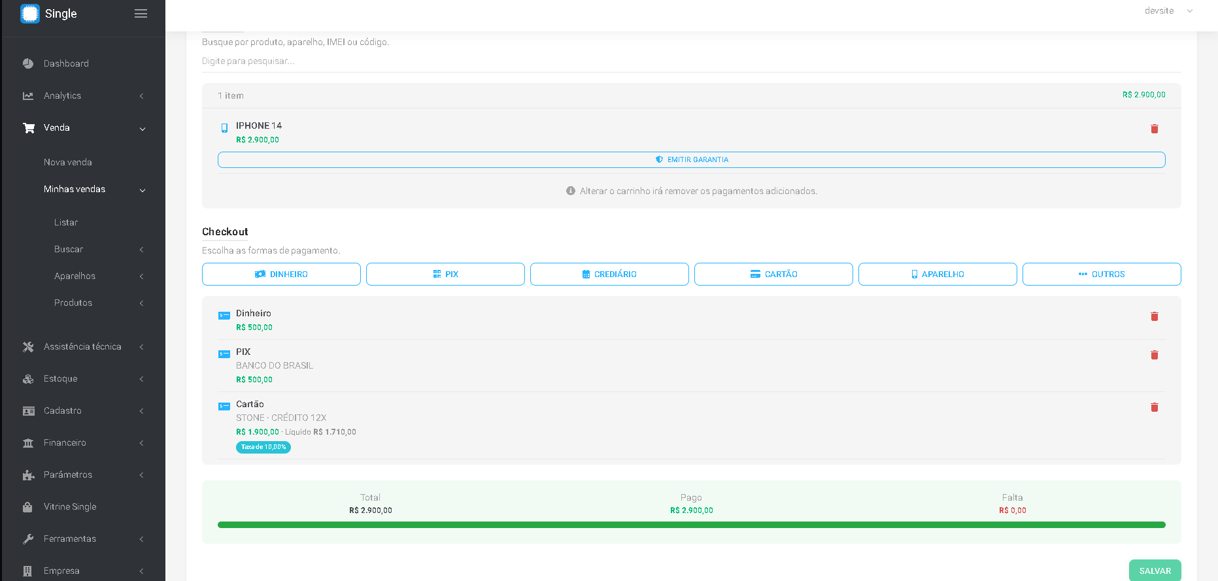Image resolution: width=1218 pixels, height=581 pixels.
Task: Click the Cadastro ID card icon
Action: [29, 411]
